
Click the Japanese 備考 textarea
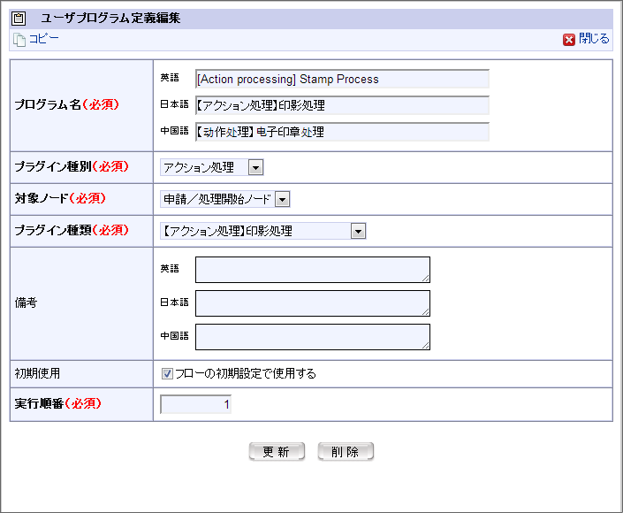(313, 303)
